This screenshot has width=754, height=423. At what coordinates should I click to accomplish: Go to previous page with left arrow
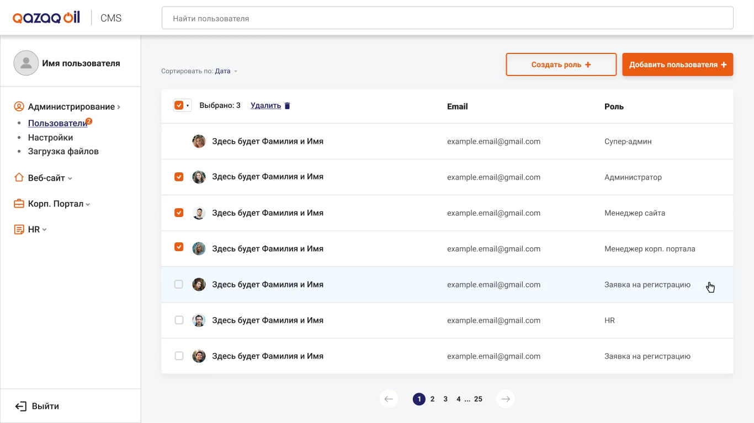pos(389,399)
